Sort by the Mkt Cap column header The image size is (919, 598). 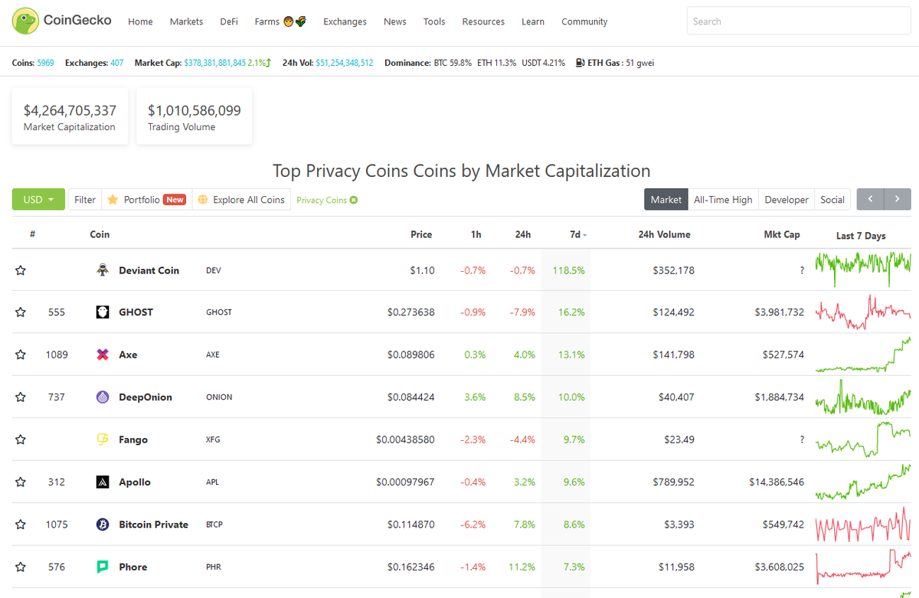coord(782,234)
